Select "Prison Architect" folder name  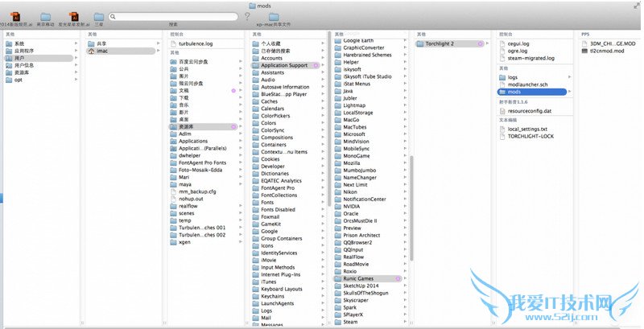(361, 235)
